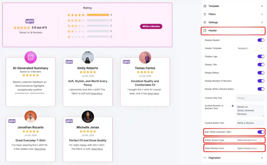Click the star rating under Tomas Carlos
The image size is (267, 165).
(x=145, y=72)
